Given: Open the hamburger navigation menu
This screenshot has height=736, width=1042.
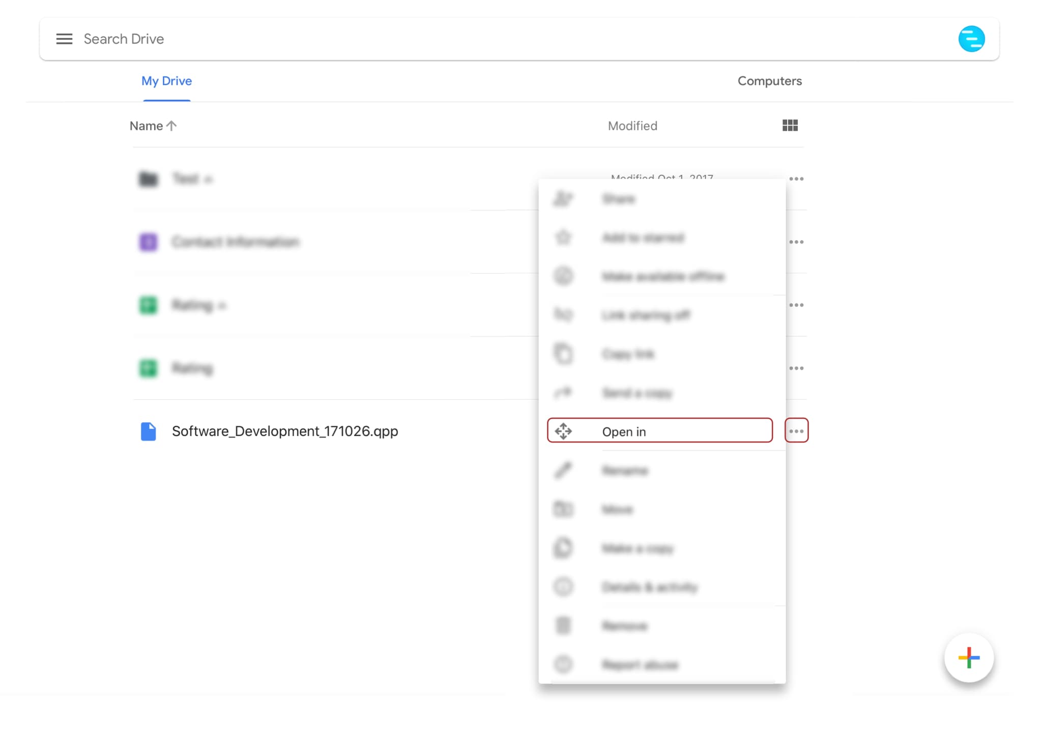Looking at the screenshot, I should click(x=64, y=39).
